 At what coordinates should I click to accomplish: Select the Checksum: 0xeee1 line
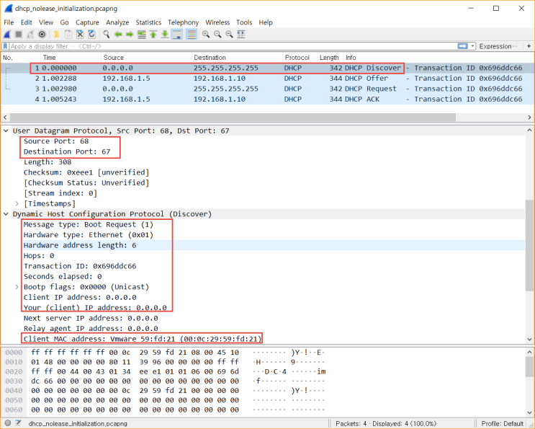[x=86, y=172]
